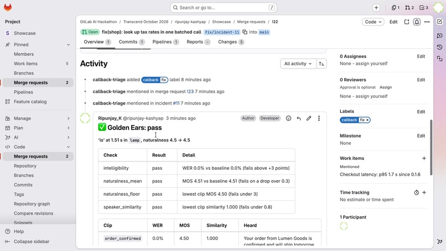Image resolution: width=446 pixels, height=251 pixels.
Task: Add emoji reaction to Ripunjay_K's comment
Action: (288, 118)
